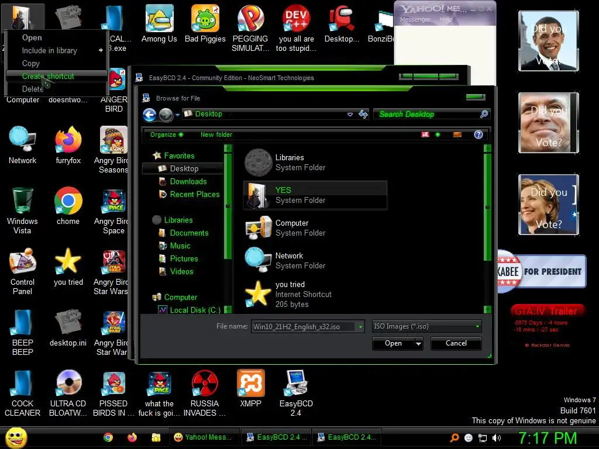This screenshot has height=449, width=599.
Task: Click the Open button's split arrow
Action: (x=419, y=343)
